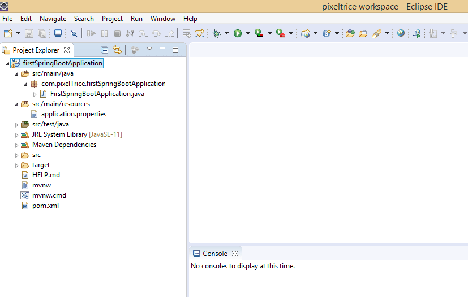Open the Navigate menu
Image resolution: width=468 pixels, height=297 pixels.
[x=53, y=19]
